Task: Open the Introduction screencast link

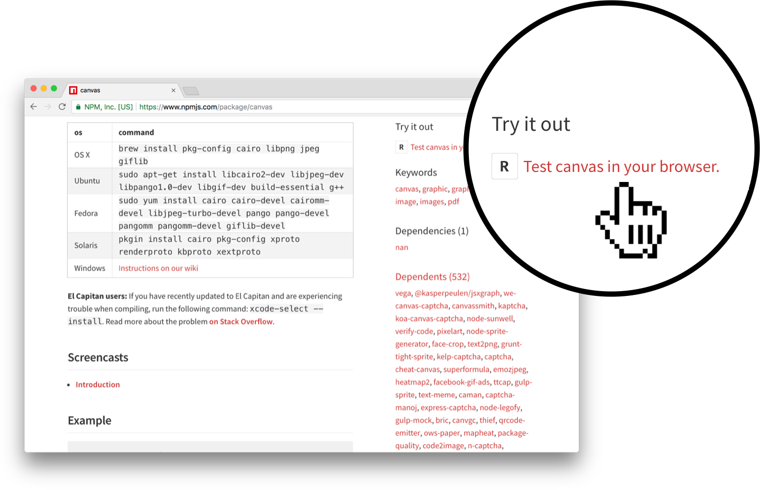Action: (x=98, y=385)
